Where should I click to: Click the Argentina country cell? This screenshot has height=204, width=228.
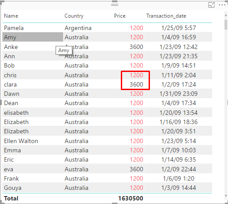[78, 28]
